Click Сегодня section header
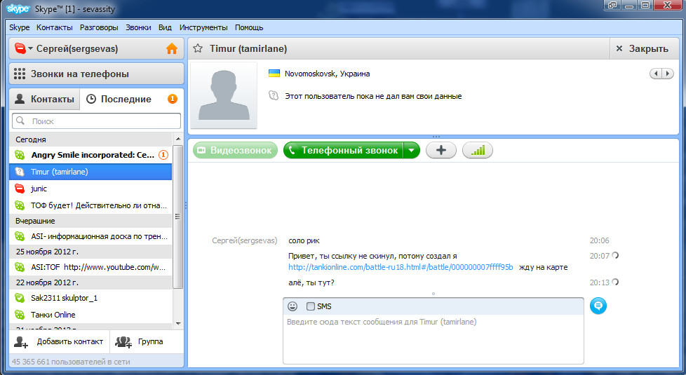The image size is (686, 375). (90, 139)
